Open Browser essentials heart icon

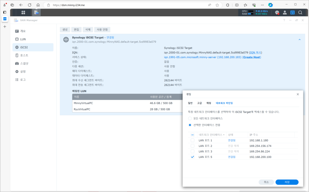pos(254,5)
